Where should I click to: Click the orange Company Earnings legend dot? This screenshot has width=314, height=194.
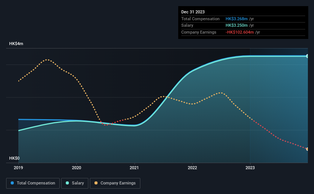pyautogui.click(x=96, y=183)
